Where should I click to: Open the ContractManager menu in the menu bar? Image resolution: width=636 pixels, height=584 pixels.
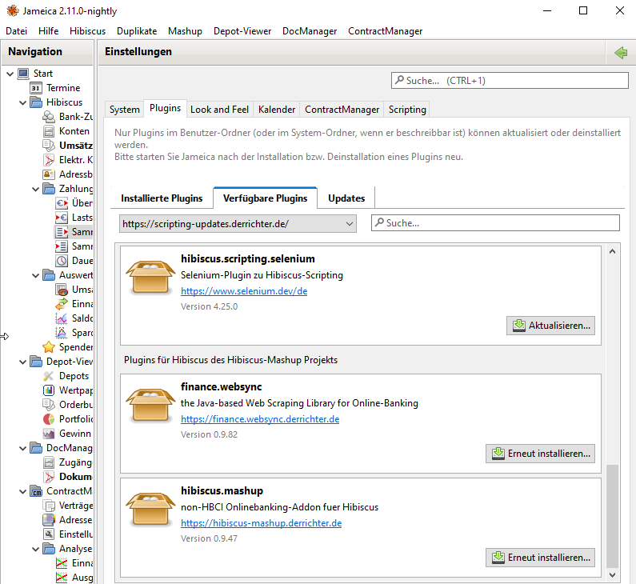click(385, 31)
